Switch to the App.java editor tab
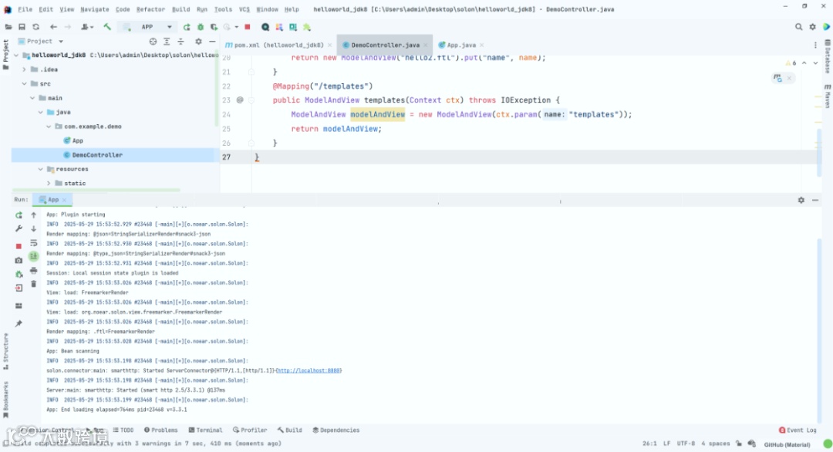Screen dimensions: 833x452 461,46
